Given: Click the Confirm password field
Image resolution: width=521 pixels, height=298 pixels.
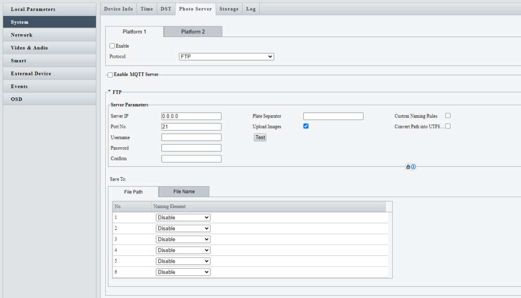Looking at the screenshot, I should [x=191, y=159].
